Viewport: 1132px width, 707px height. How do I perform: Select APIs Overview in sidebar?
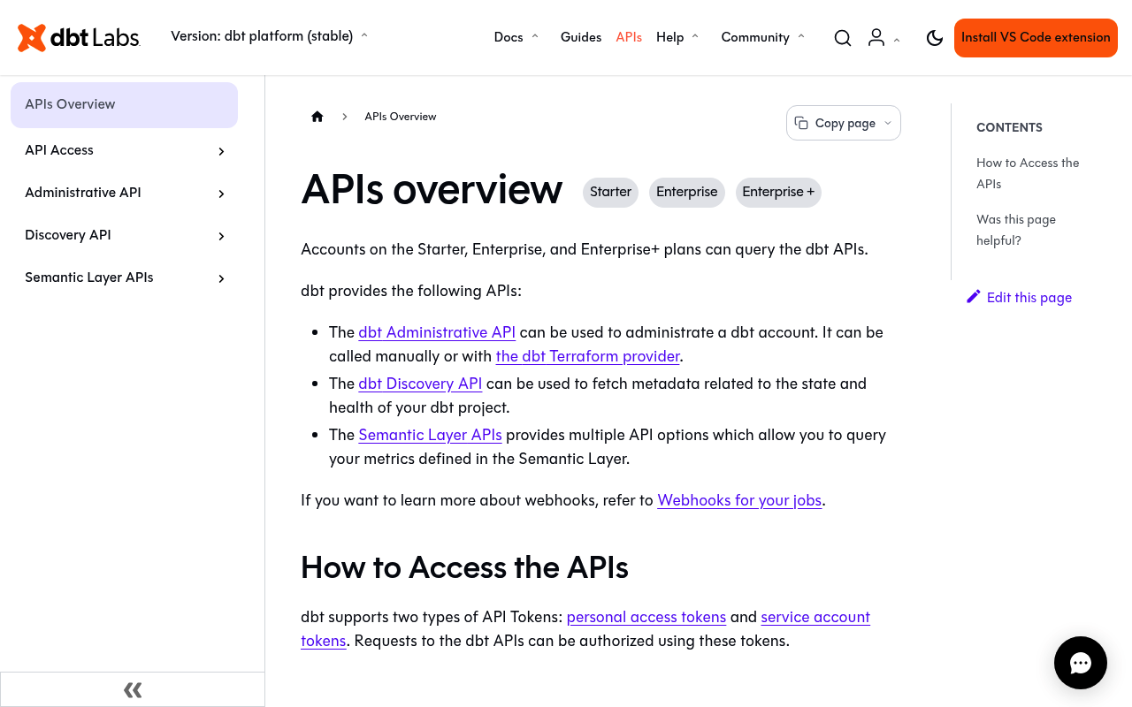point(124,104)
